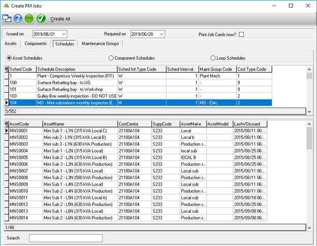Image resolution: width=317 pixels, height=246 pixels.
Task: Click row indicator arrow for MNS0001
Action: (x=7, y=130)
